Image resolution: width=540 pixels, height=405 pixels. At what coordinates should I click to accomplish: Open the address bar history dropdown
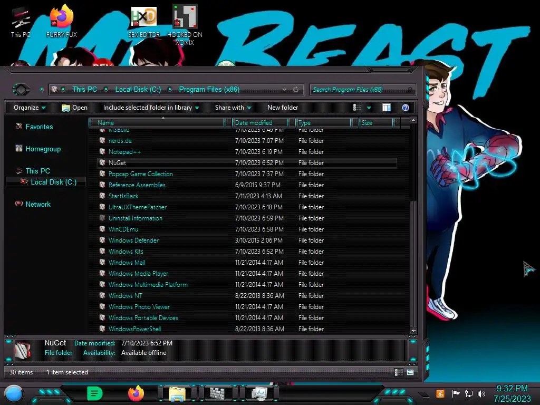284,90
